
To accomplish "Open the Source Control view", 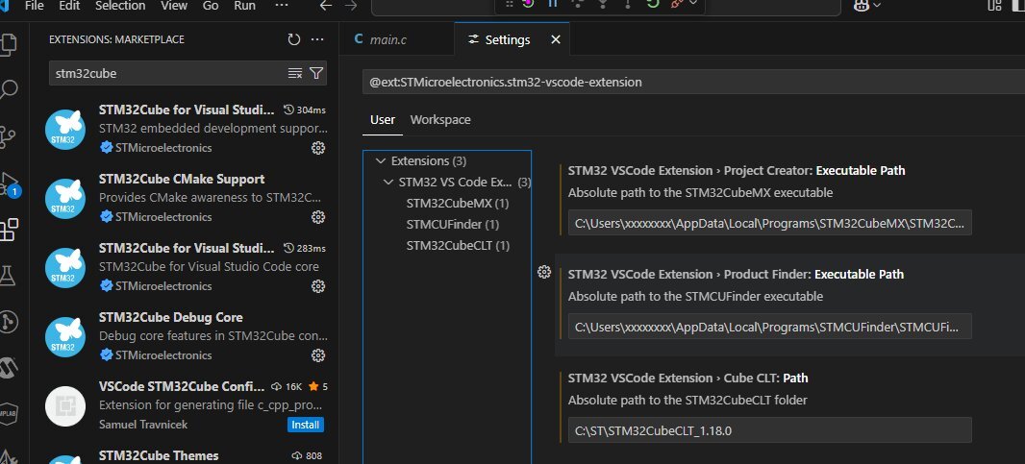I will [x=8, y=137].
